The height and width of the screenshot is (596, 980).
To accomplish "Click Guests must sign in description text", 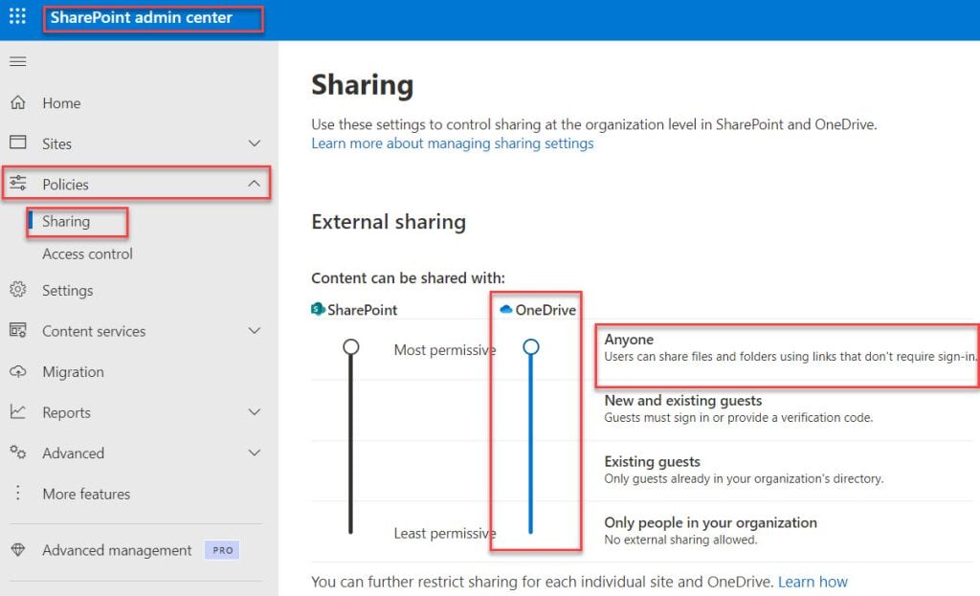I will (739, 417).
